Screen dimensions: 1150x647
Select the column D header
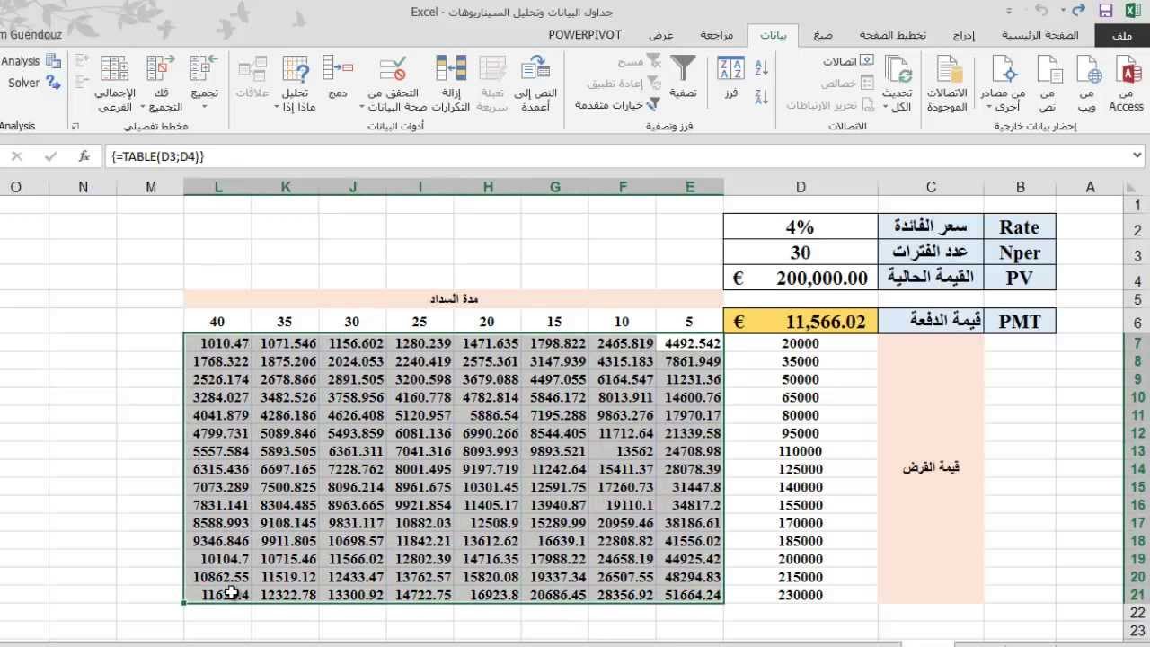pos(801,187)
